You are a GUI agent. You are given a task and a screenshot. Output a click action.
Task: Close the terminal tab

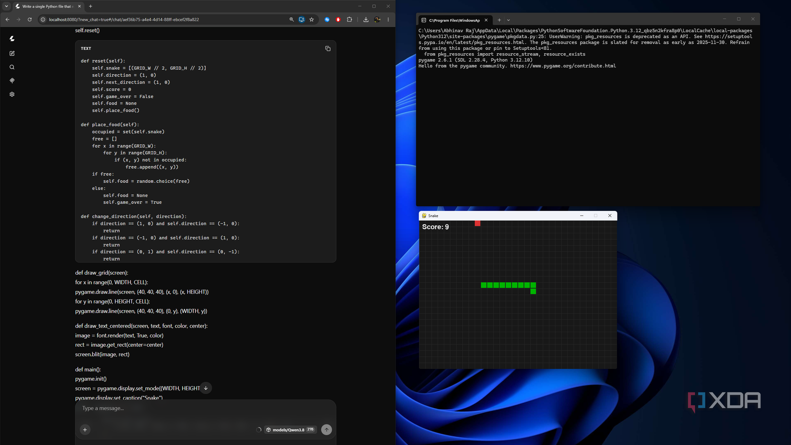[486, 20]
